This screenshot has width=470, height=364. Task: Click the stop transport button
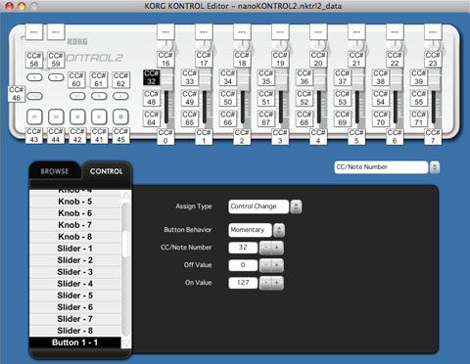point(77,116)
